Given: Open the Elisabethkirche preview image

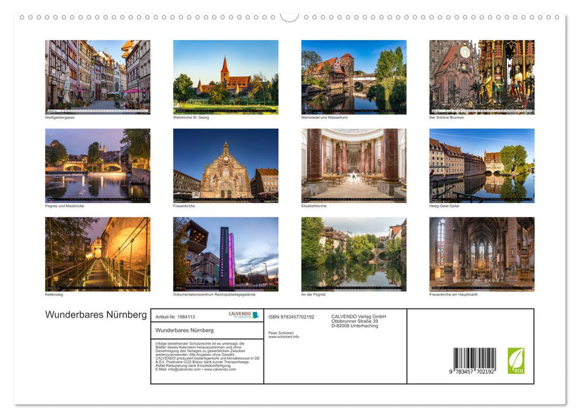Looking at the screenshot, I should point(354,164).
